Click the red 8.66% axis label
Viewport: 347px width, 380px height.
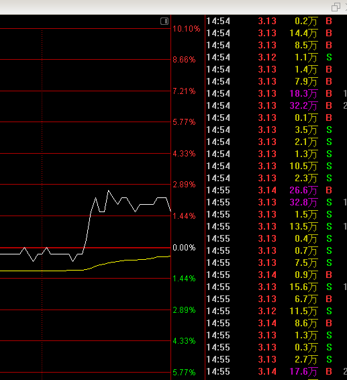tap(184, 60)
